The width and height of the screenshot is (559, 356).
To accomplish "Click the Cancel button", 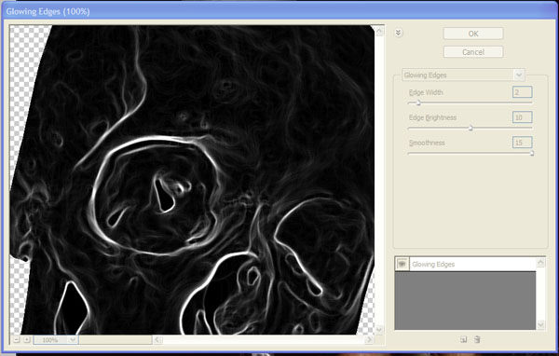I will point(473,52).
